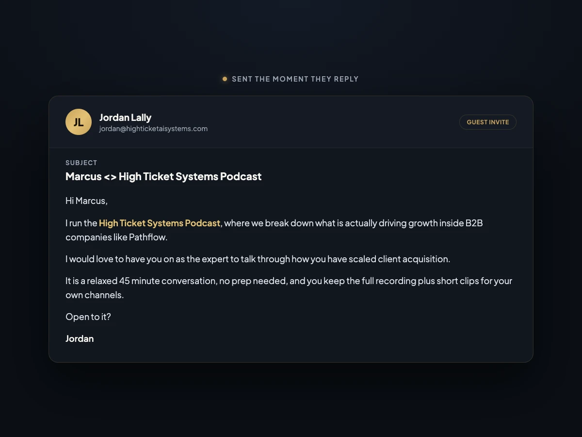Click email address jordan@highticketaisystems.com

(153, 129)
